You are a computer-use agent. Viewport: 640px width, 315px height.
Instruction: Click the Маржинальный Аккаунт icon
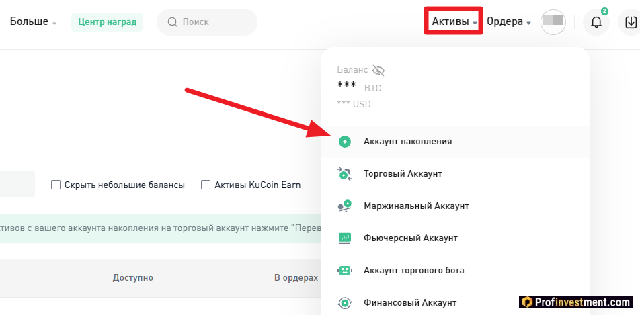(345, 206)
